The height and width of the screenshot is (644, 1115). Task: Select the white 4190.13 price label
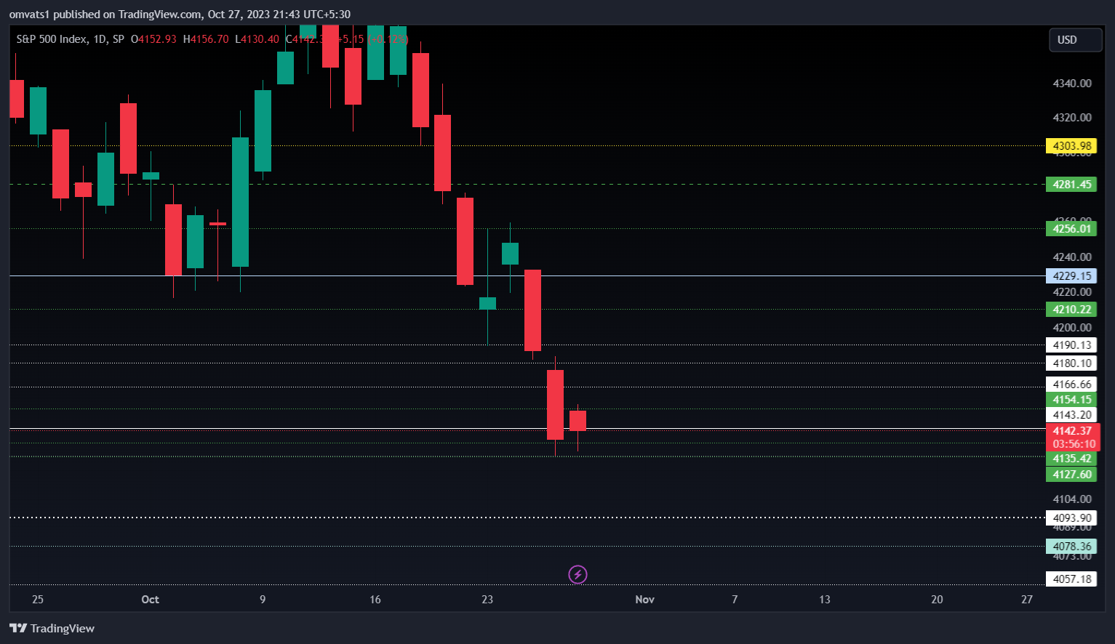pyautogui.click(x=1071, y=345)
